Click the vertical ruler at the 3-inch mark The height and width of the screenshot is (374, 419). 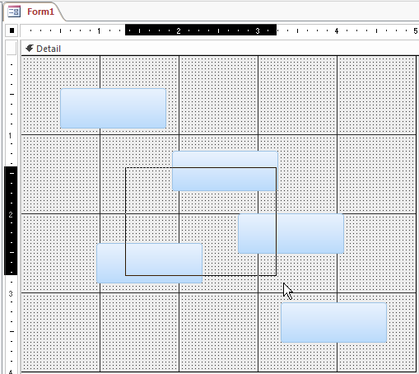(11, 293)
